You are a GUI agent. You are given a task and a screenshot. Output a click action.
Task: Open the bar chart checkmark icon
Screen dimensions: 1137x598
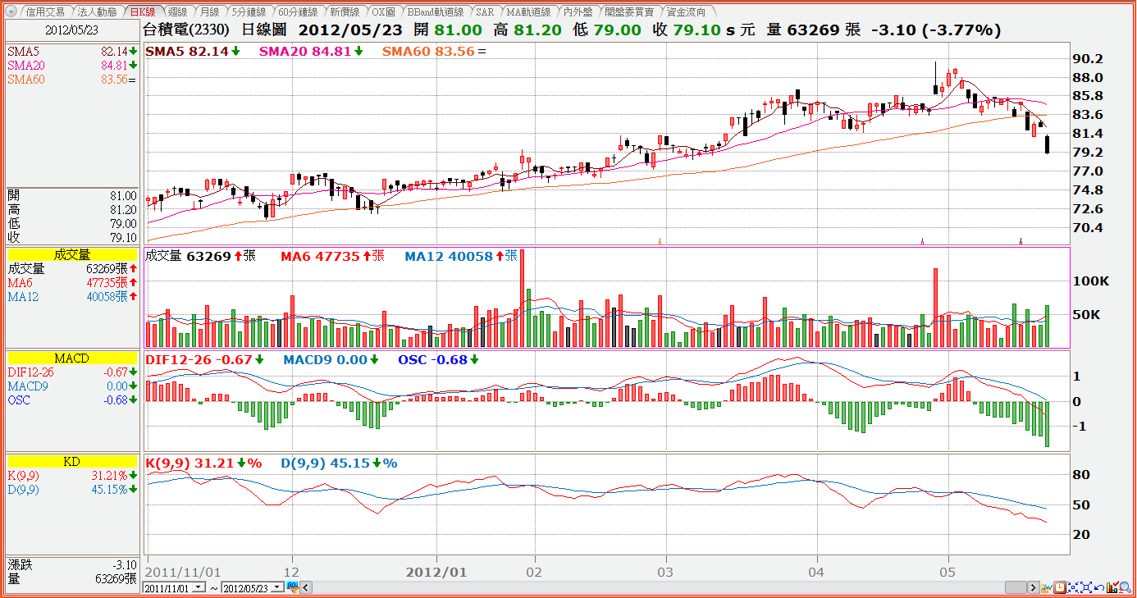(x=1113, y=587)
